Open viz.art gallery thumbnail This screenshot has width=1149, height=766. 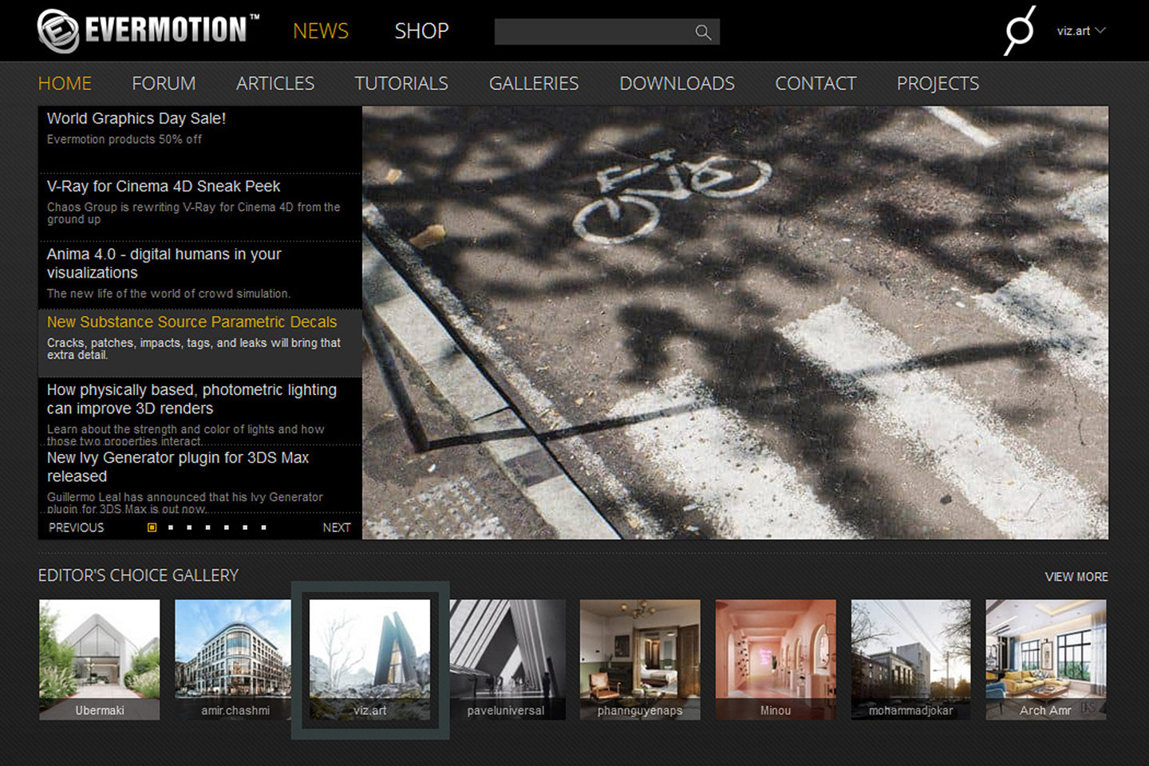coord(370,660)
